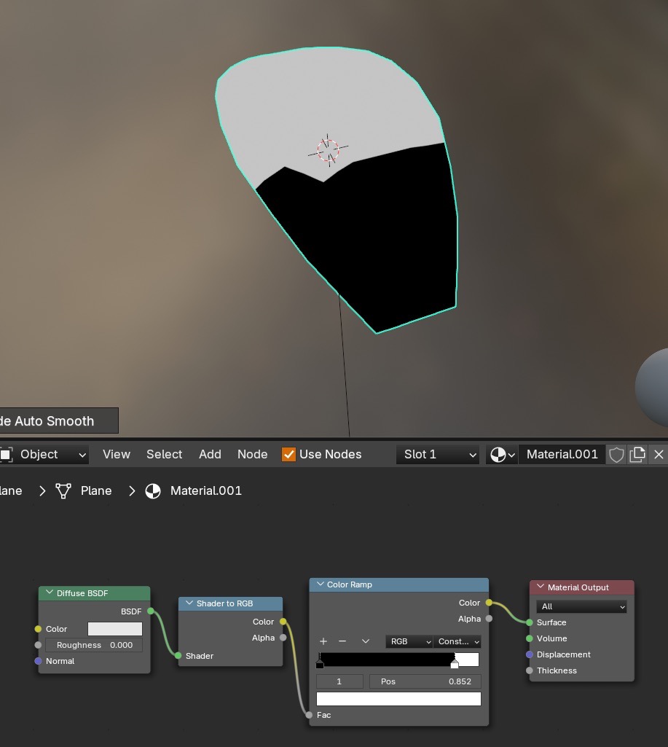This screenshot has width=668, height=747.
Task: Open the material browse sphere icon
Action: [x=502, y=455]
